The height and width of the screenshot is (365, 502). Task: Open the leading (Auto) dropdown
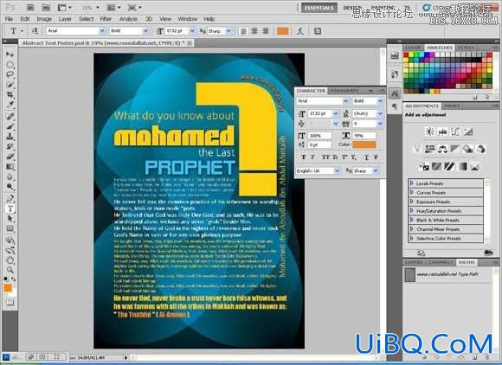pos(380,113)
